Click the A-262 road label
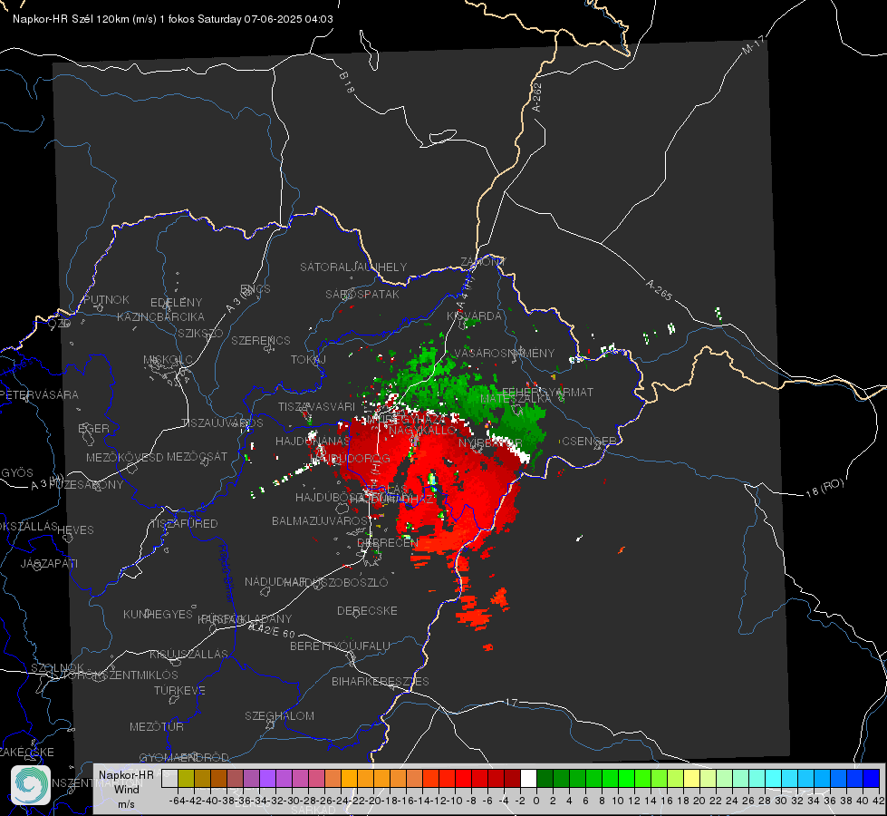 pos(537,97)
